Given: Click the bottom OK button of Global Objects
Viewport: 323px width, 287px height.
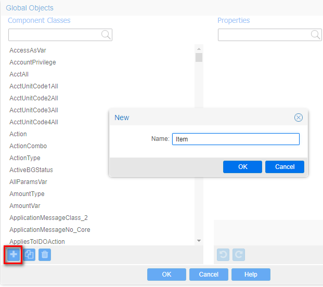Looking at the screenshot, I should point(166,275).
